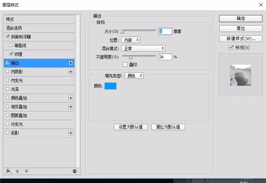266x183 pixels.
Task: Open 斜面和浮雕 settings row
Action: tap(39, 37)
